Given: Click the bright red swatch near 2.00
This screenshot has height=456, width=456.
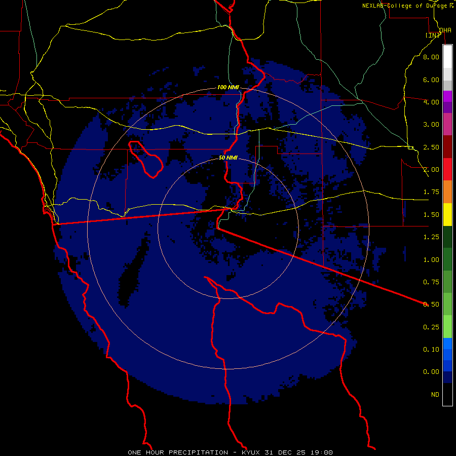Looking at the screenshot, I should (447, 169).
